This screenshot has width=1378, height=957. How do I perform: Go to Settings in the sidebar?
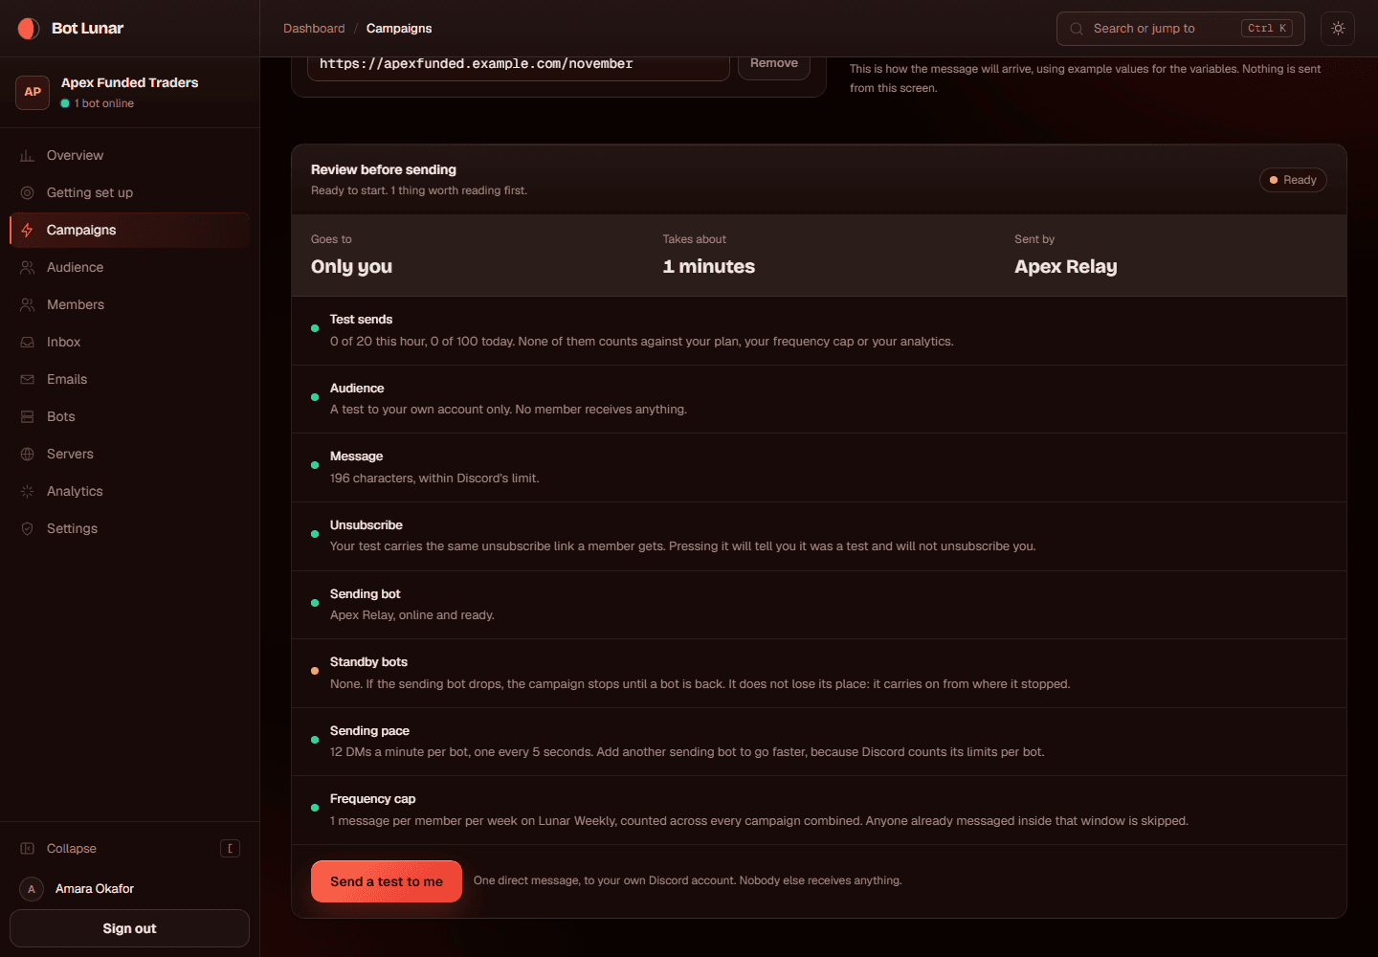pyautogui.click(x=129, y=529)
